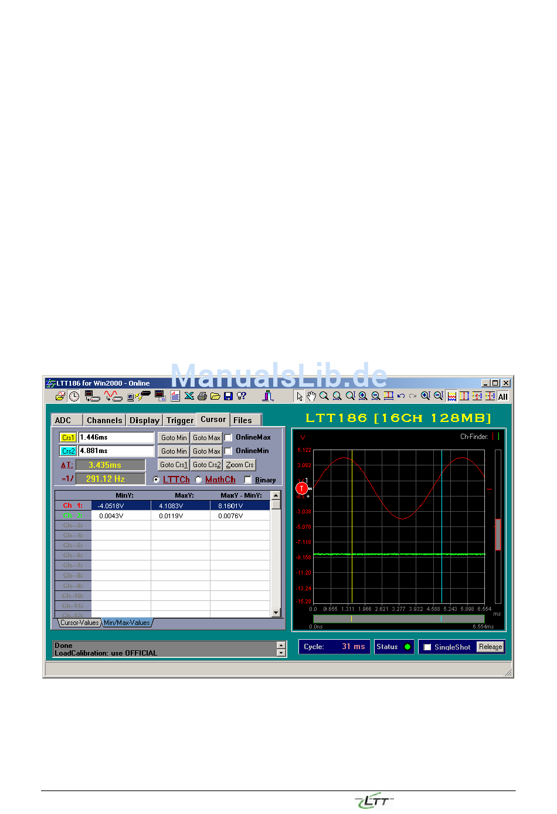Click the download-to-device toolbar icon
Viewport: 557px width, 814px height.
coord(92,397)
